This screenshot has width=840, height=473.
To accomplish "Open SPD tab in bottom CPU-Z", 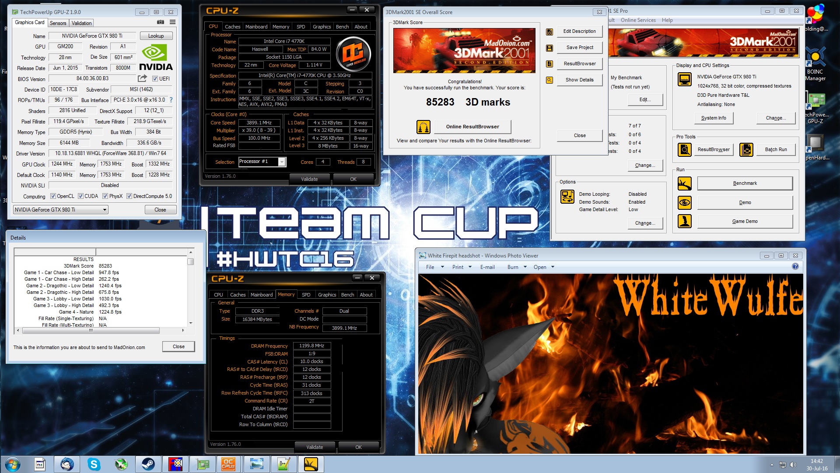I will (x=306, y=295).
